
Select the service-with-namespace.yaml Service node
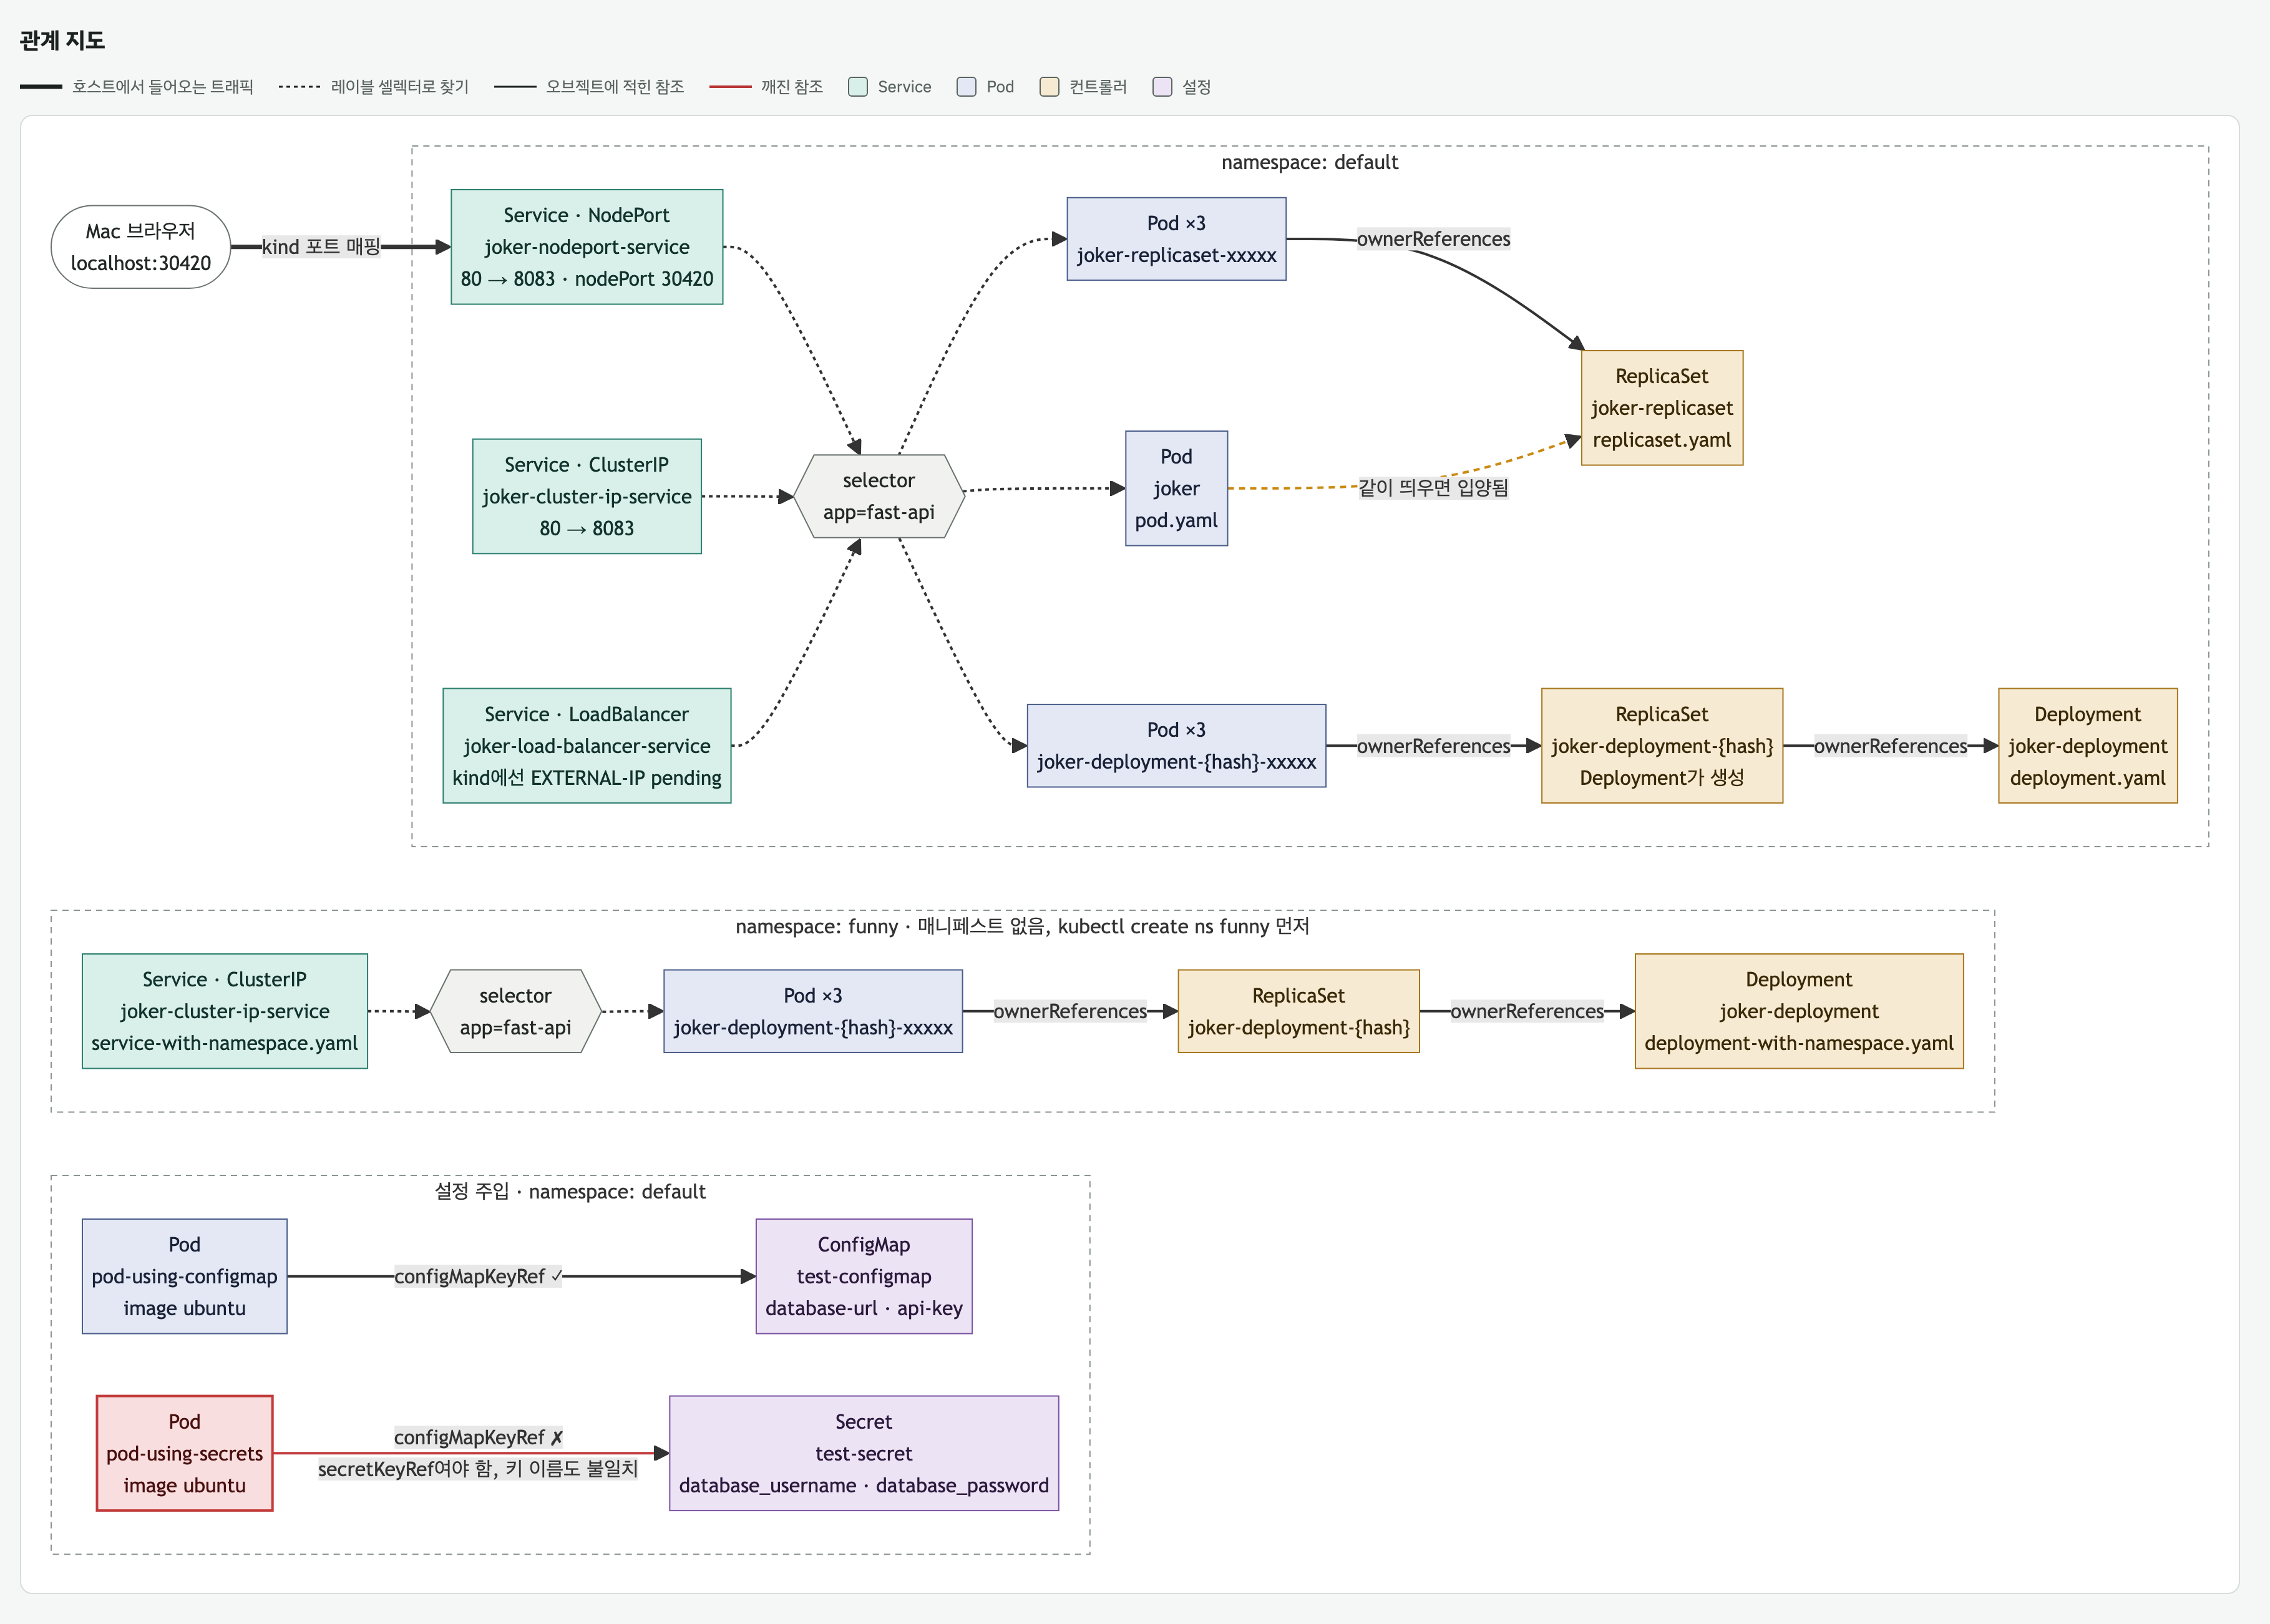(225, 1011)
